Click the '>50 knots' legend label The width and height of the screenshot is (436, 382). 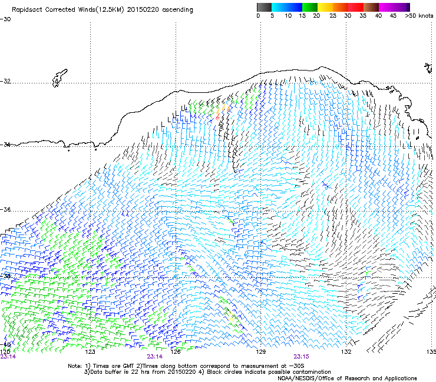[x=419, y=16]
